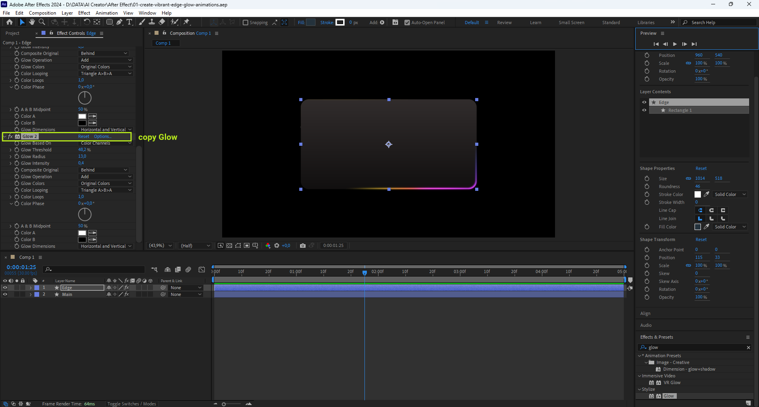Select the Rectangle shape tool
This screenshot has width=759, height=407.
(110, 22)
